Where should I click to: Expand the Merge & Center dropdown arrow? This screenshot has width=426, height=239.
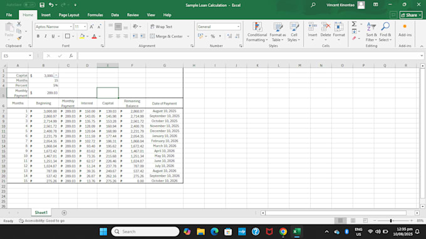(188, 36)
